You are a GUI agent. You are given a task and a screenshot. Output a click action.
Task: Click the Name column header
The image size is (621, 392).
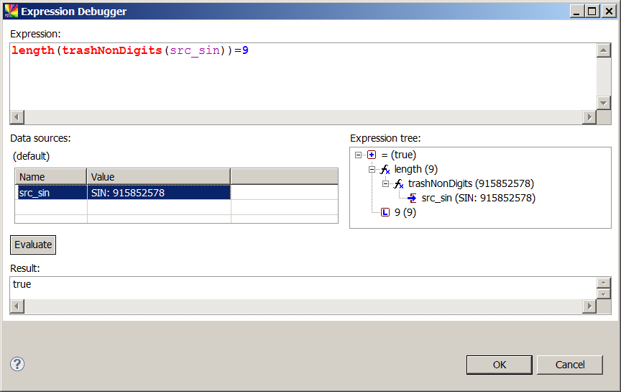51,176
